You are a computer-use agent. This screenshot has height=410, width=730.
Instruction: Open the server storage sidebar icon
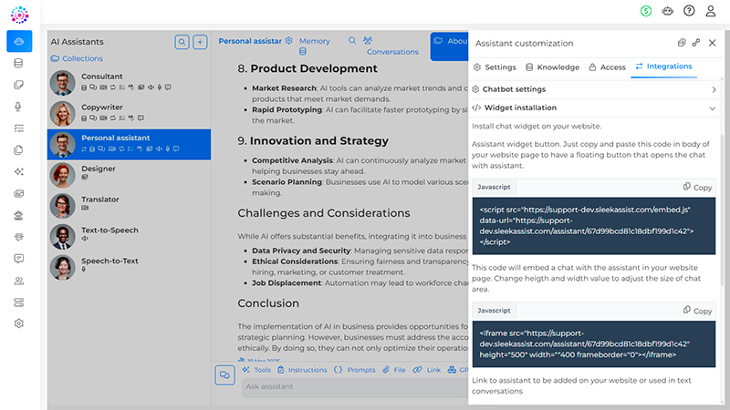pos(18,302)
